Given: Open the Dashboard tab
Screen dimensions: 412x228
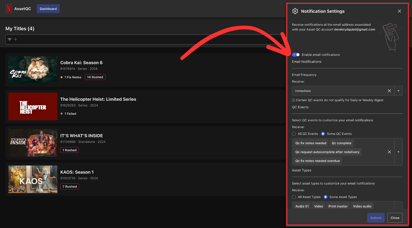Looking at the screenshot, I should (x=48, y=9).
